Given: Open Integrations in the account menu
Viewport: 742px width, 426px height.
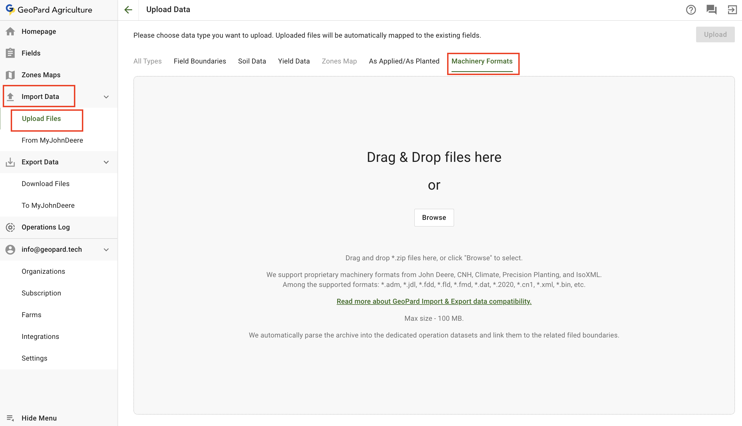Looking at the screenshot, I should coord(40,336).
